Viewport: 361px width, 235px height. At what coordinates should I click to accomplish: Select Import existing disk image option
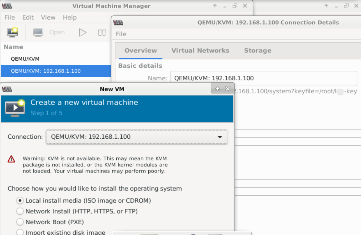[20, 233]
